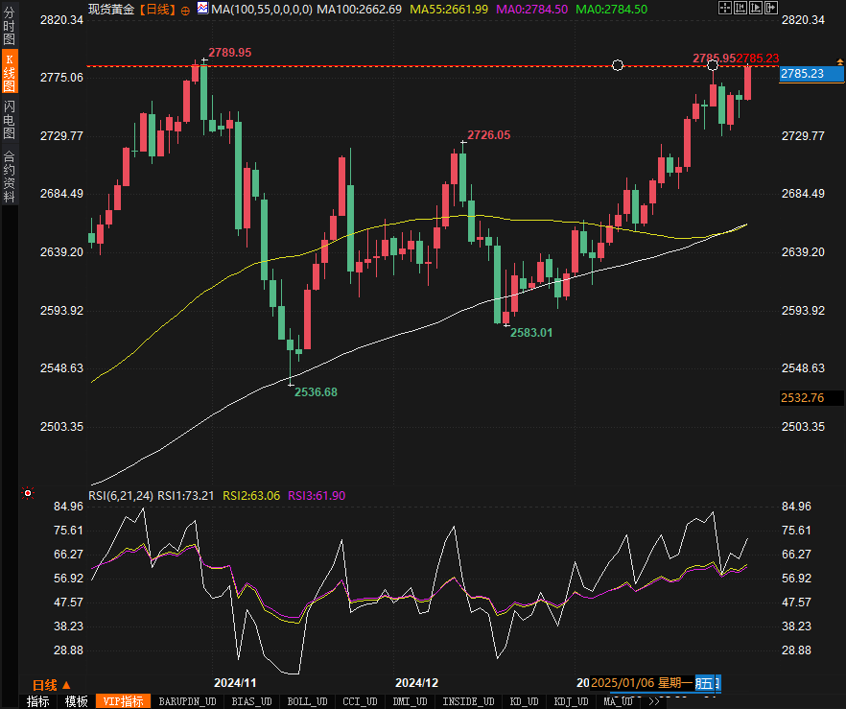Select the K线图 sidebar tab

[x=10, y=73]
